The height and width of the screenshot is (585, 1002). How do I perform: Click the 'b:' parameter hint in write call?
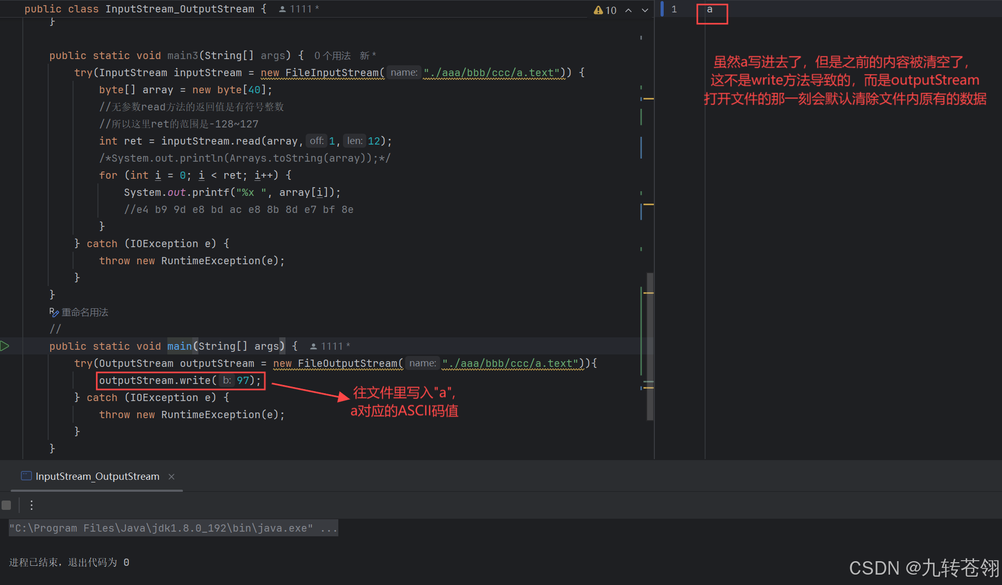point(226,380)
